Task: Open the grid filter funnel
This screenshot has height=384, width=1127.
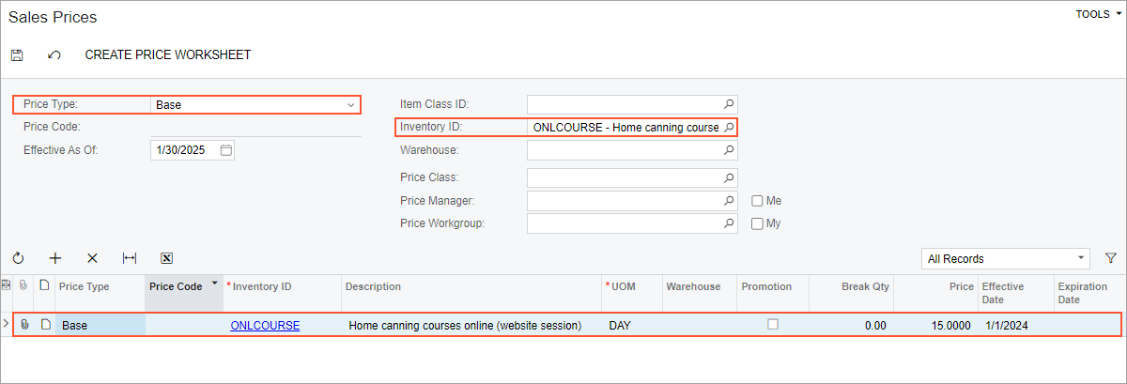Action: click(x=1111, y=258)
